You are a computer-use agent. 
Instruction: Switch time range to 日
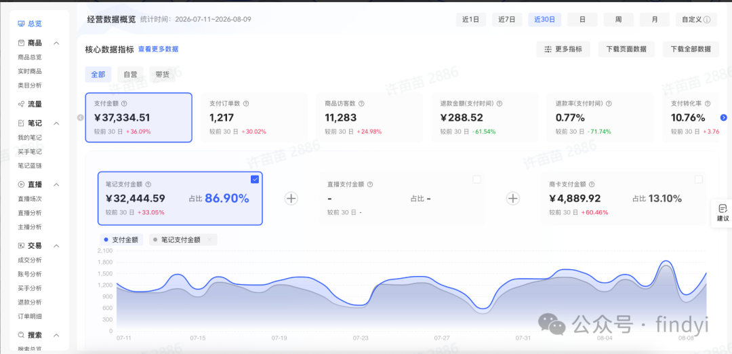(x=582, y=20)
